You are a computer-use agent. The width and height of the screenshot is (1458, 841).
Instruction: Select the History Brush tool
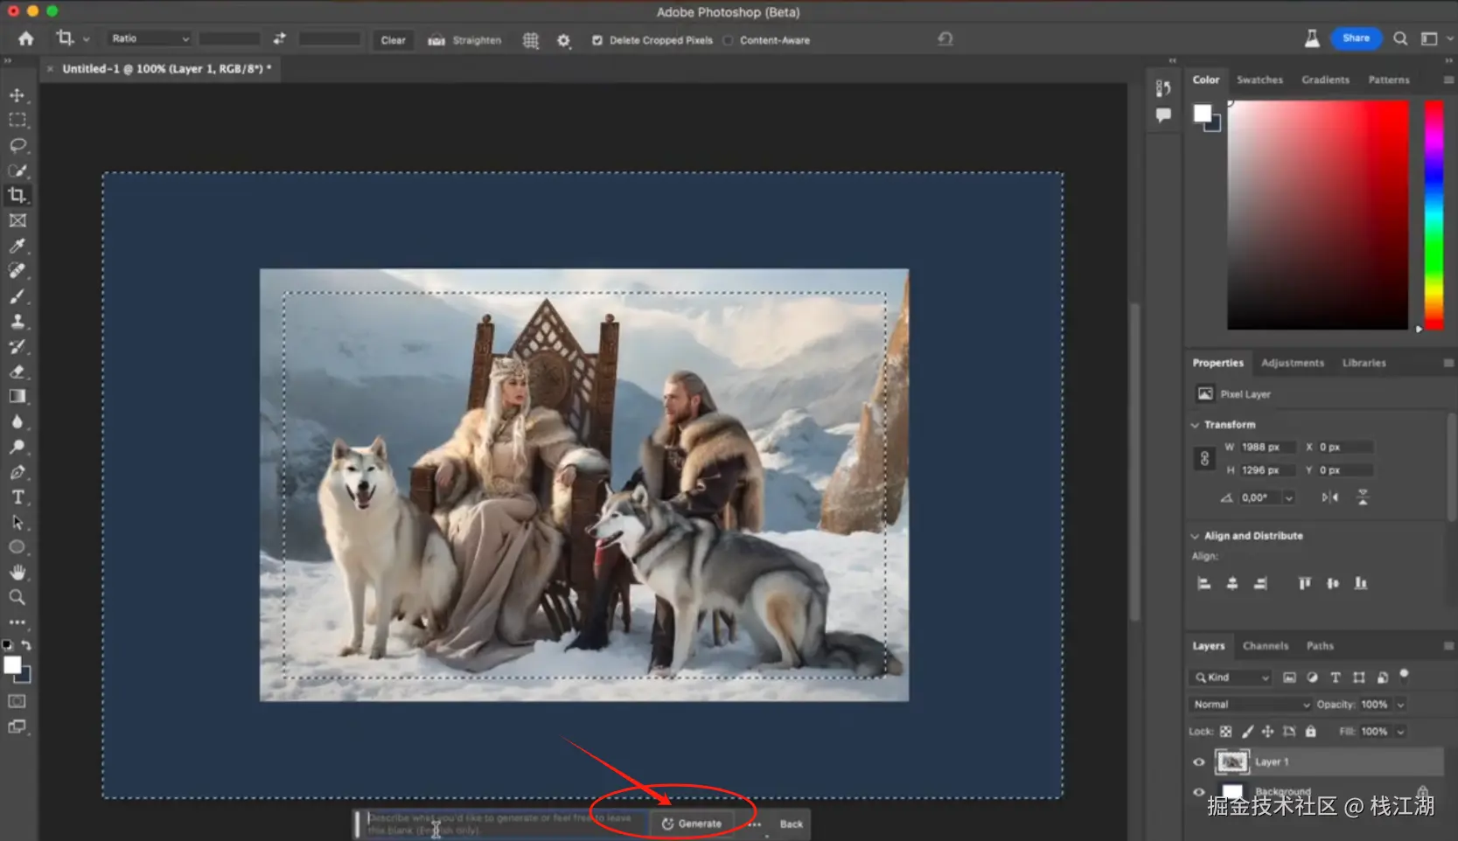click(17, 346)
